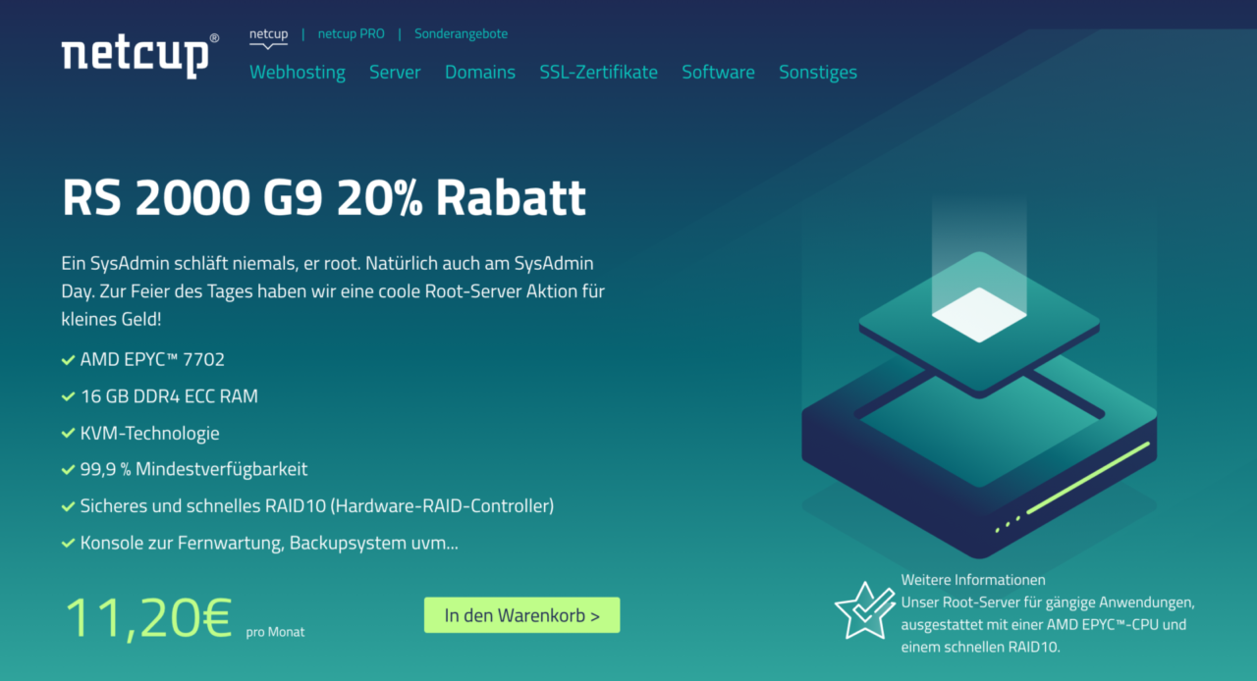Expand the Sonstiges menu
This screenshot has width=1257, height=681.
coord(817,73)
